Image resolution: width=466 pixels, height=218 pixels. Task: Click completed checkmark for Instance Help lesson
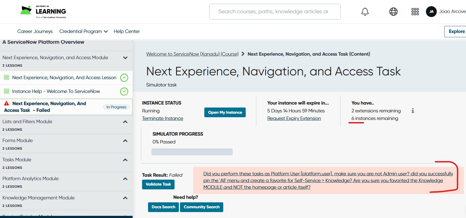point(124,92)
